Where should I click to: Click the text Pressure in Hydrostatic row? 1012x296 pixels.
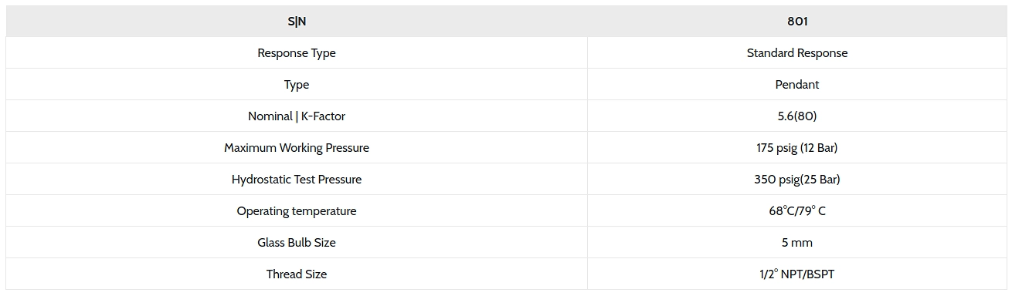(x=339, y=180)
